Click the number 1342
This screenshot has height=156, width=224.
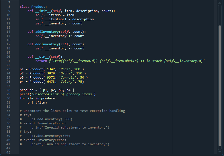tap(51, 69)
